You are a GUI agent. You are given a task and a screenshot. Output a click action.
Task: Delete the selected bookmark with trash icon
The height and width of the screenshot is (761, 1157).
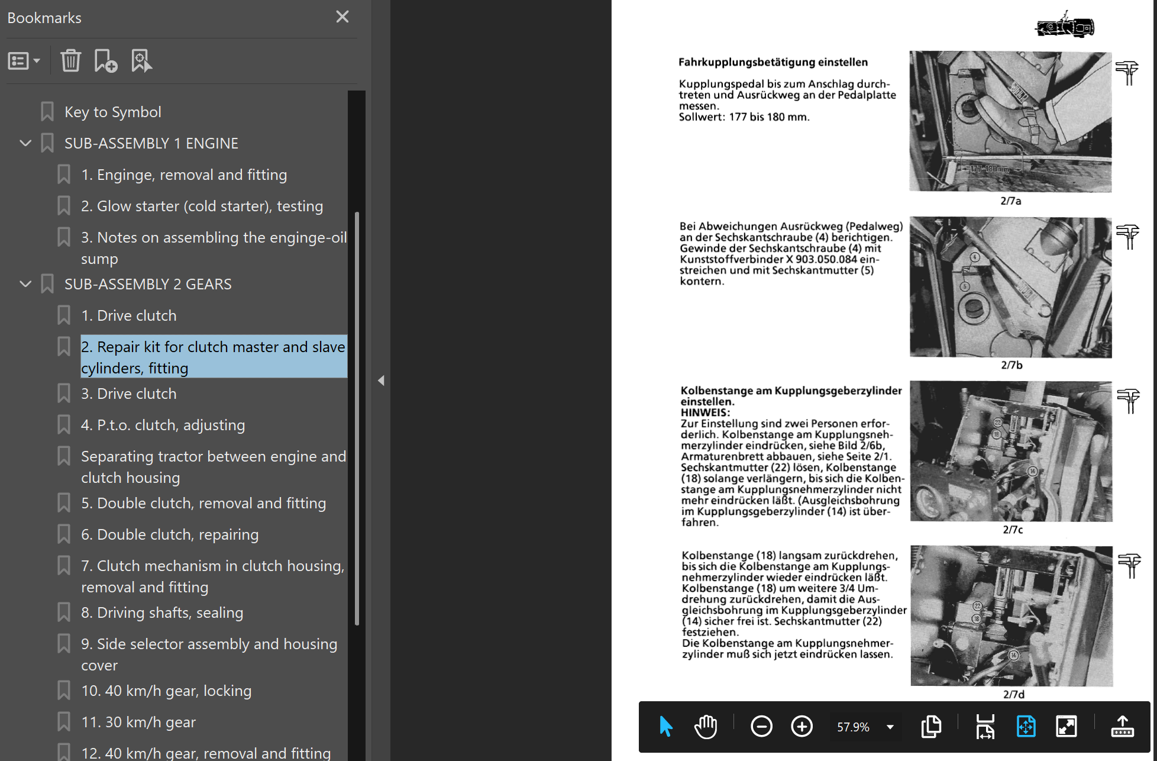coord(70,61)
